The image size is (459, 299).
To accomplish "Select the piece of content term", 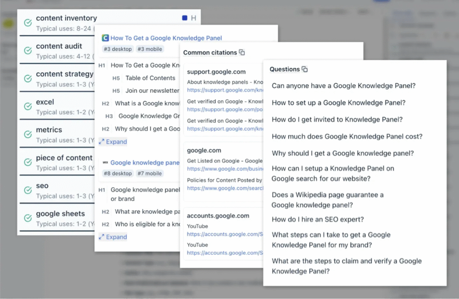I will (x=64, y=158).
